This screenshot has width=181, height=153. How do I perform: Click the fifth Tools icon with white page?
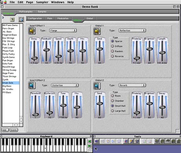tap(119, 141)
